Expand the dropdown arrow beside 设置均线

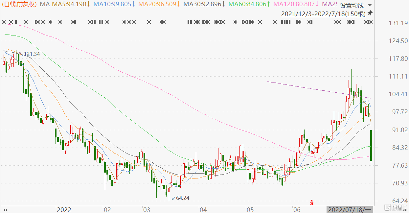370,5
